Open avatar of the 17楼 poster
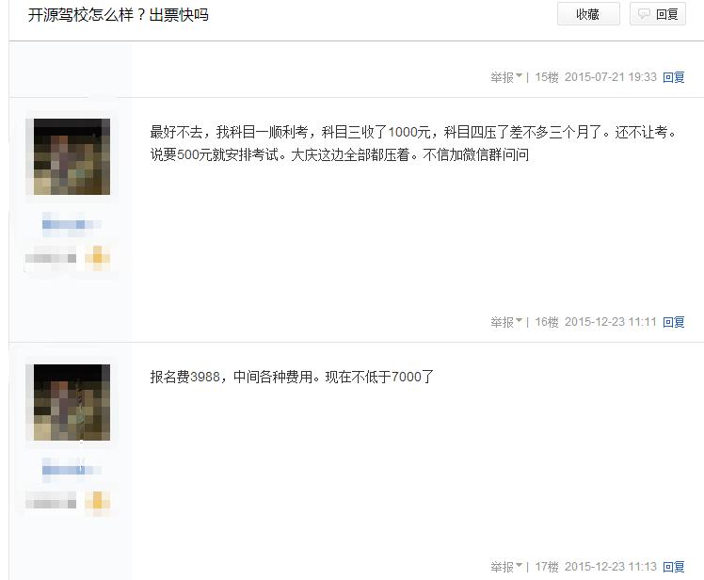Image resolution: width=704 pixels, height=580 pixels. 72,402
